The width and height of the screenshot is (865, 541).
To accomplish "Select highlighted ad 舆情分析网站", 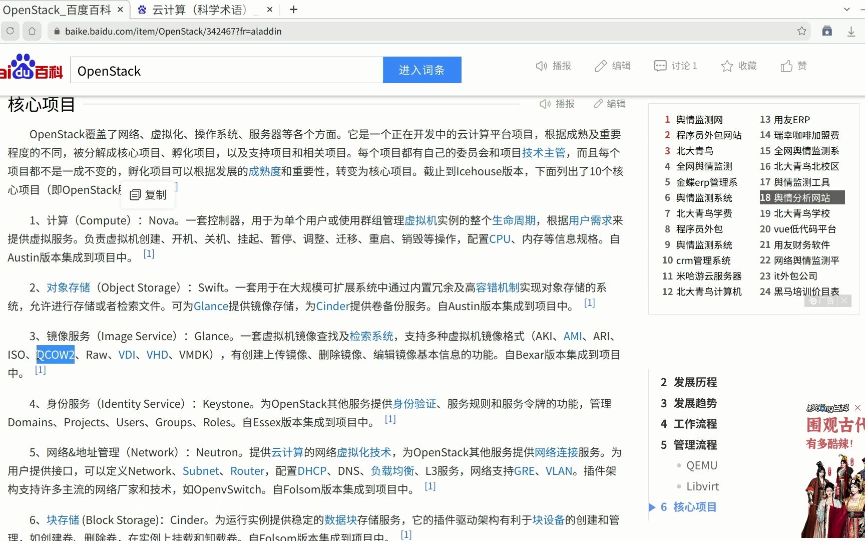I will pos(802,197).
